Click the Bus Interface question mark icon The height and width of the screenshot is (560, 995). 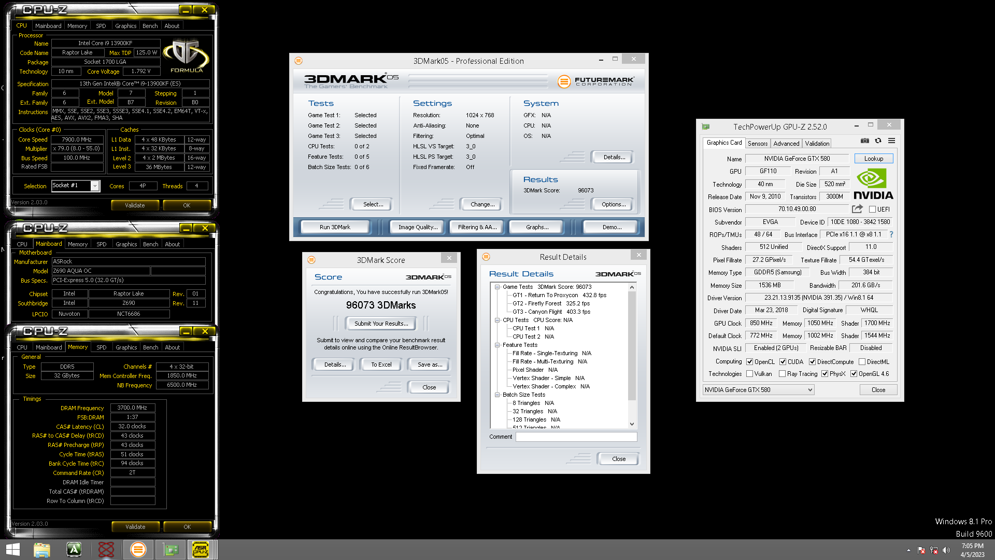(891, 234)
